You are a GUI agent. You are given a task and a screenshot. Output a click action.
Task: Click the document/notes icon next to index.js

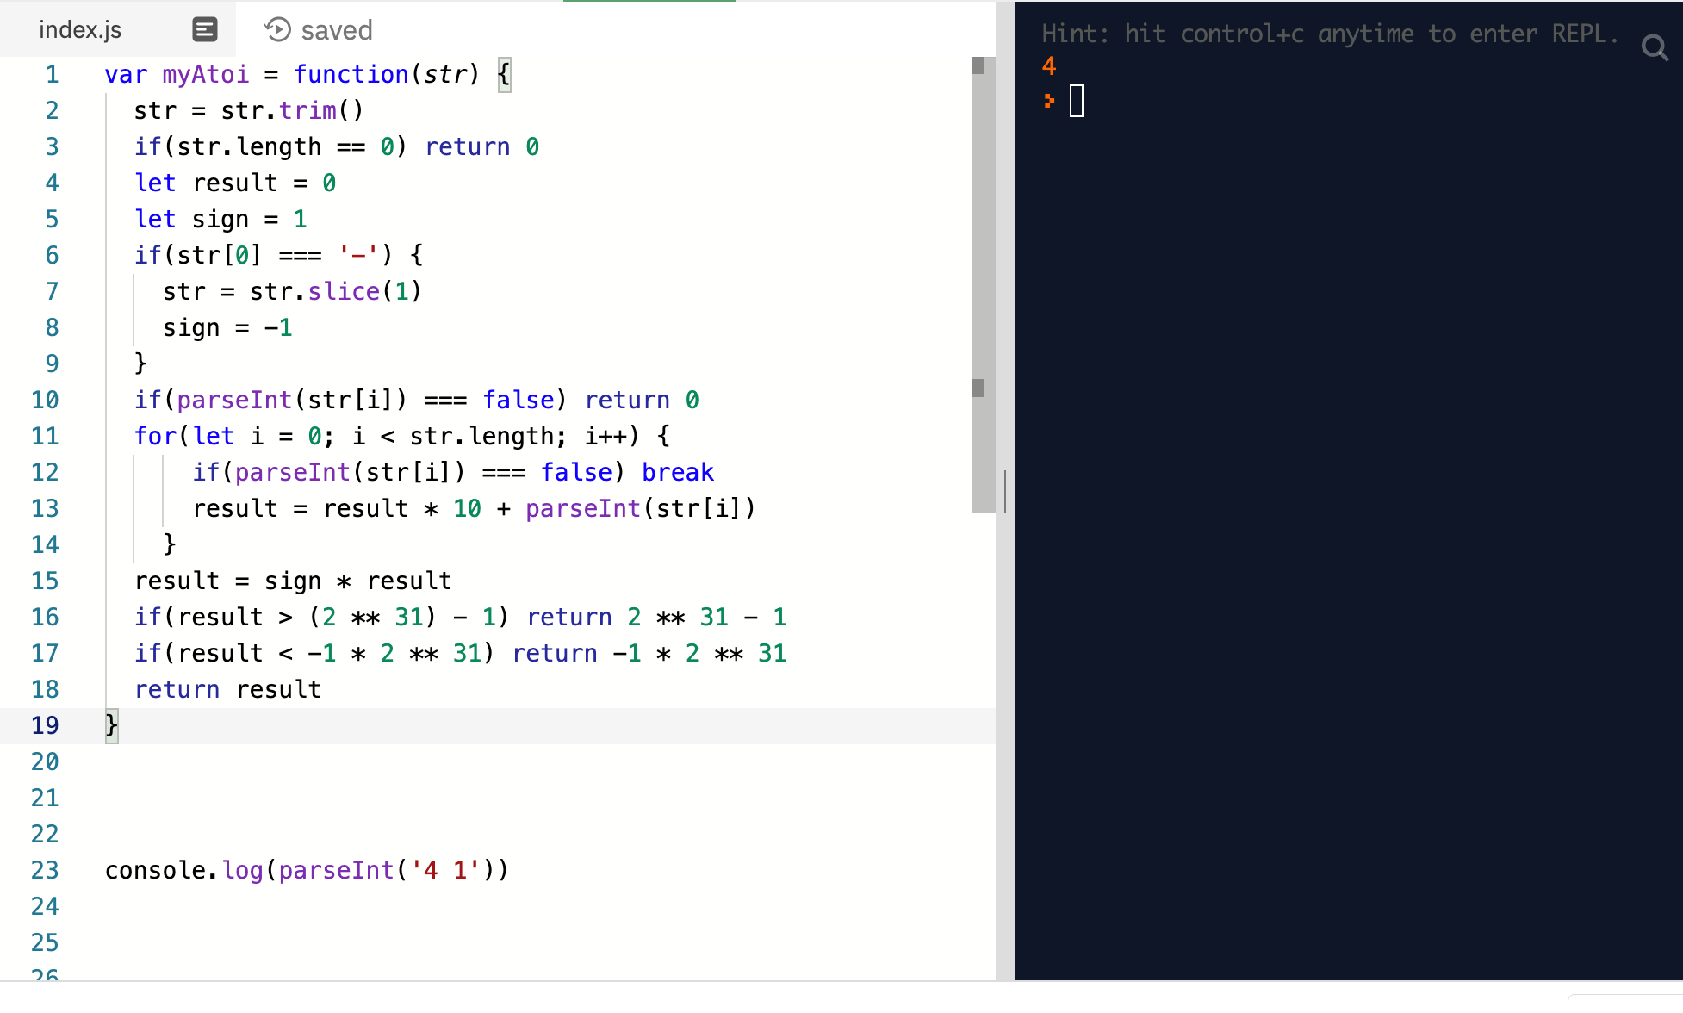point(202,30)
